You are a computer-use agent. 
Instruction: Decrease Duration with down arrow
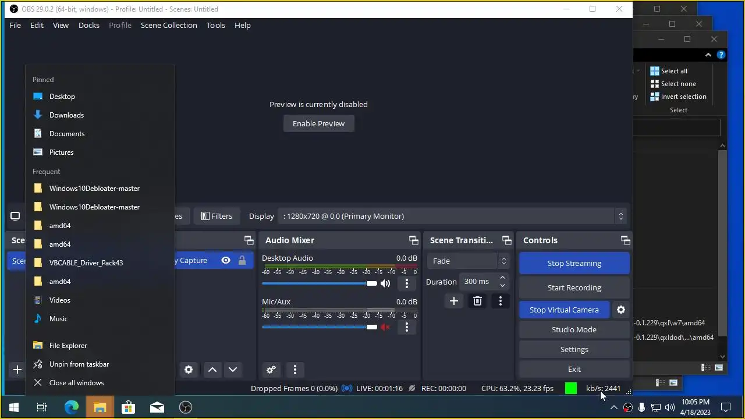pos(502,286)
